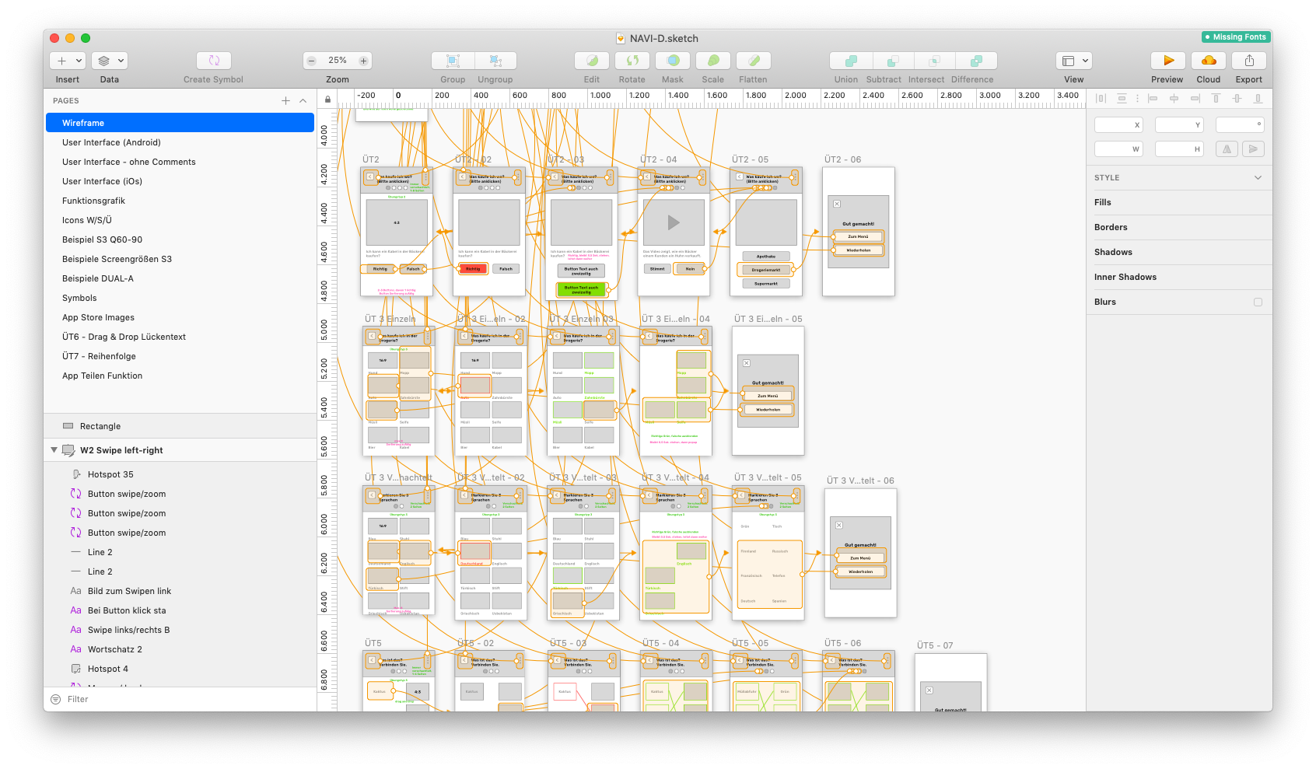The image size is (1316, 769).
Task: Click the rotation degrees field
Action: [1240, 124]
